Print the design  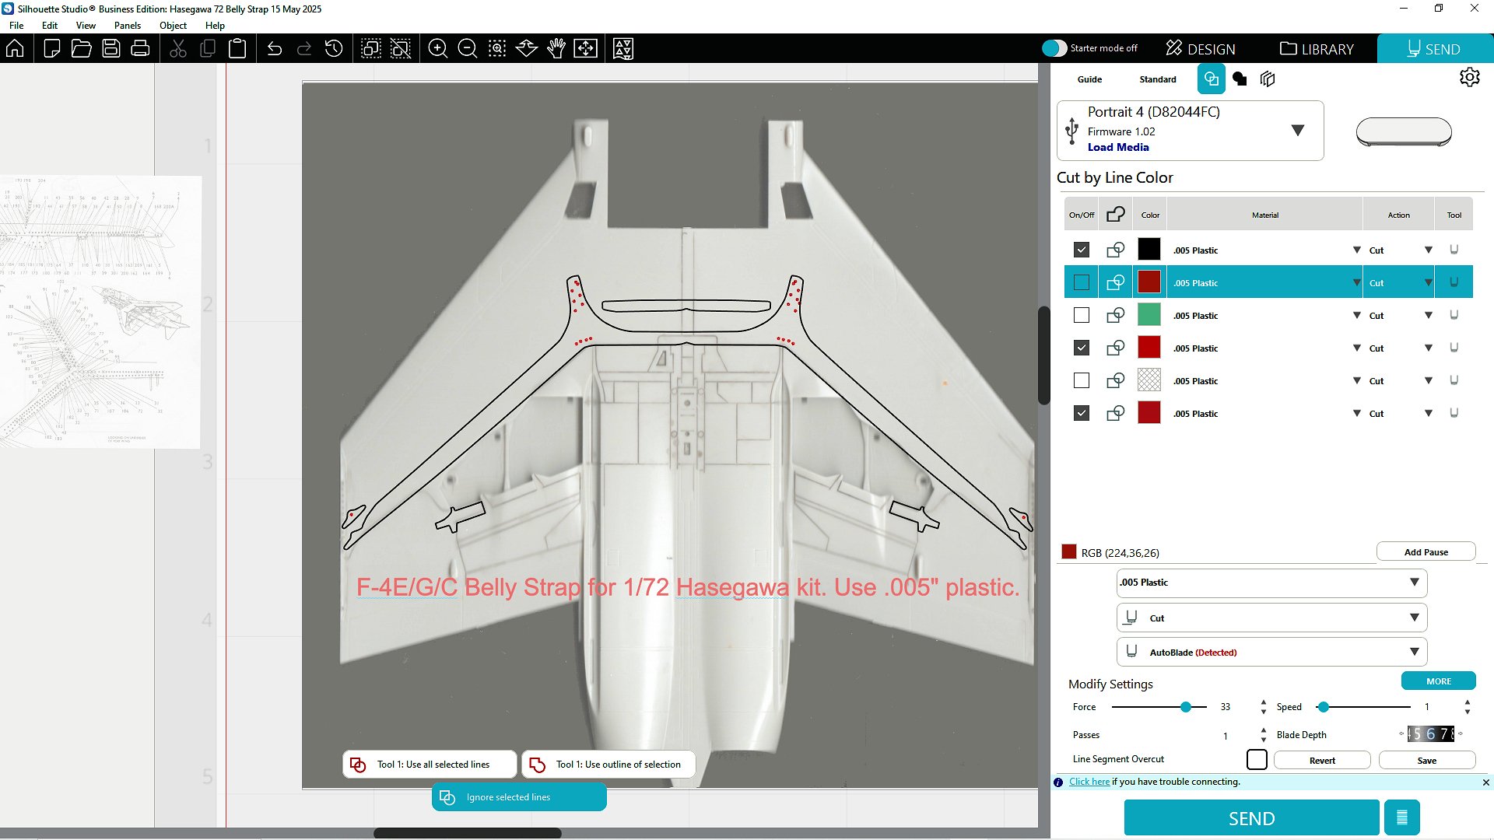coord(141,48)
